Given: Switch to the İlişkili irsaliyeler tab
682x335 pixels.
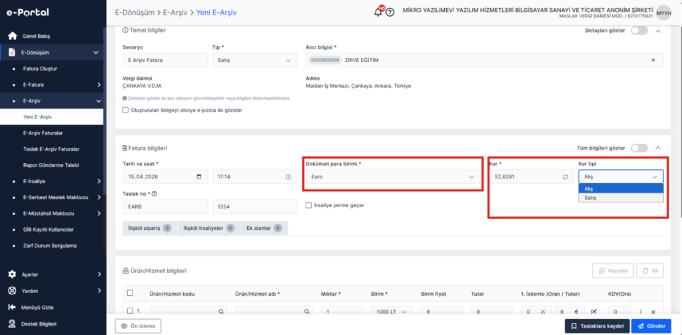Looking at the screenshot, I should 209,228.
